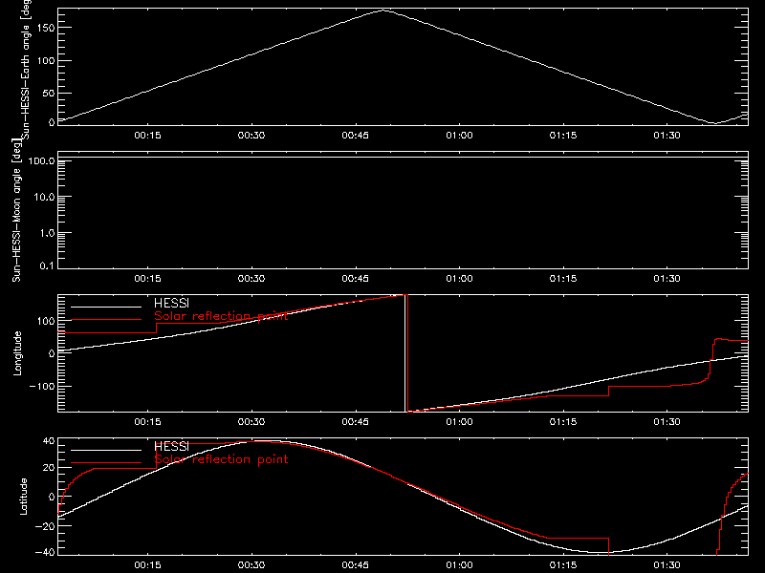765x573 pixels.
Task: Select "Solar reflection point" legend label in Latitude plot
Action: tap(221, 459)
